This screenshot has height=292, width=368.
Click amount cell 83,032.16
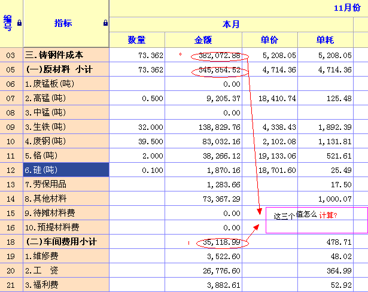pyautogui.click(x=203, y=141)
